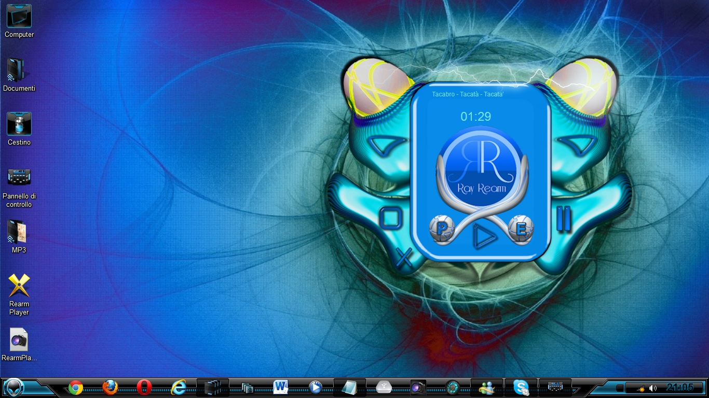Open the control panel taskbar icon

tap(555, 387)
